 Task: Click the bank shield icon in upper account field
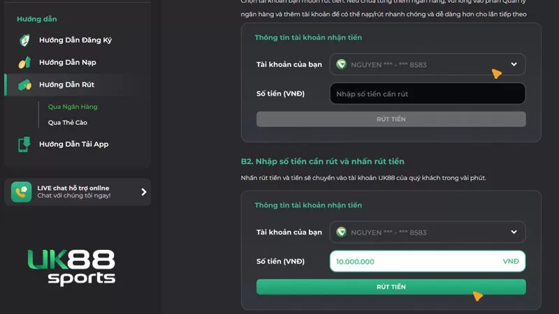341,64
